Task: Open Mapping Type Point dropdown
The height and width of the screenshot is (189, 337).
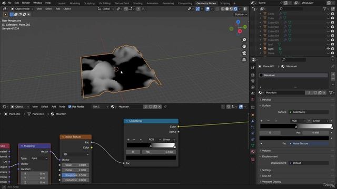Action: pyautogui.click(x=38, y=159)
